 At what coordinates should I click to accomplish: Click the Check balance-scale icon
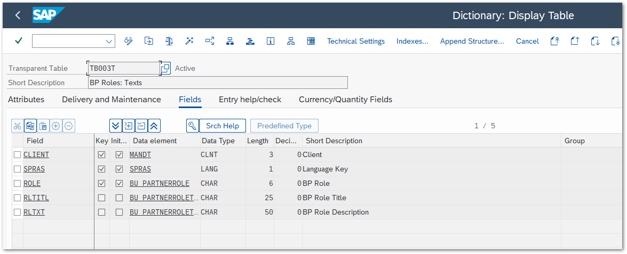[x=169, y=41]
